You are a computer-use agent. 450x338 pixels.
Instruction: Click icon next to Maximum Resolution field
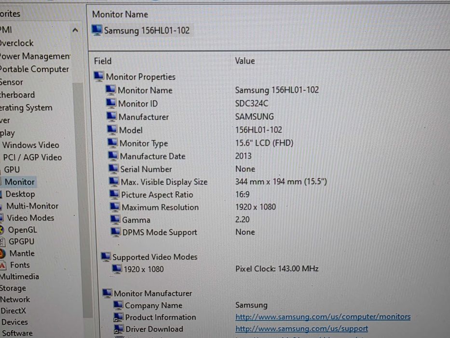click(x=115, y=207)
